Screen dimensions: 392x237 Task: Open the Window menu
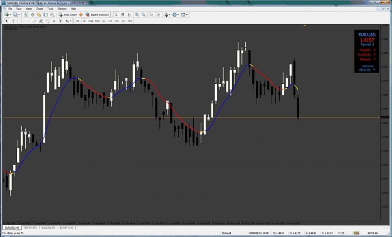tap(62, 9)
